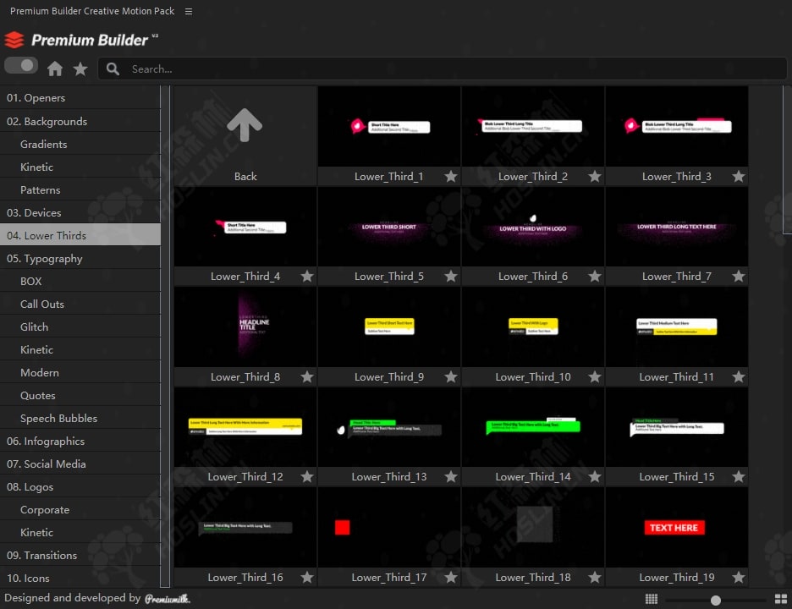
Task: Open the 06. Infographics category
Action: [80, 442]
